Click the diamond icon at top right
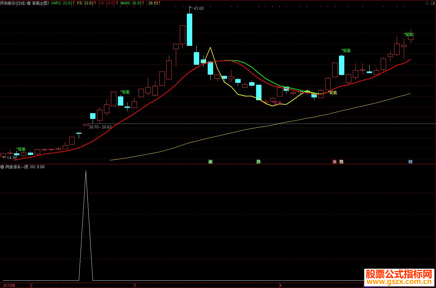 pyautogui.click(x=427, y=3)
